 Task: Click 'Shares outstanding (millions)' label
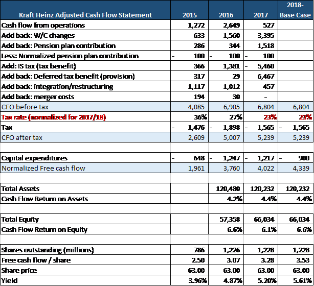click(x=48, y=250)
